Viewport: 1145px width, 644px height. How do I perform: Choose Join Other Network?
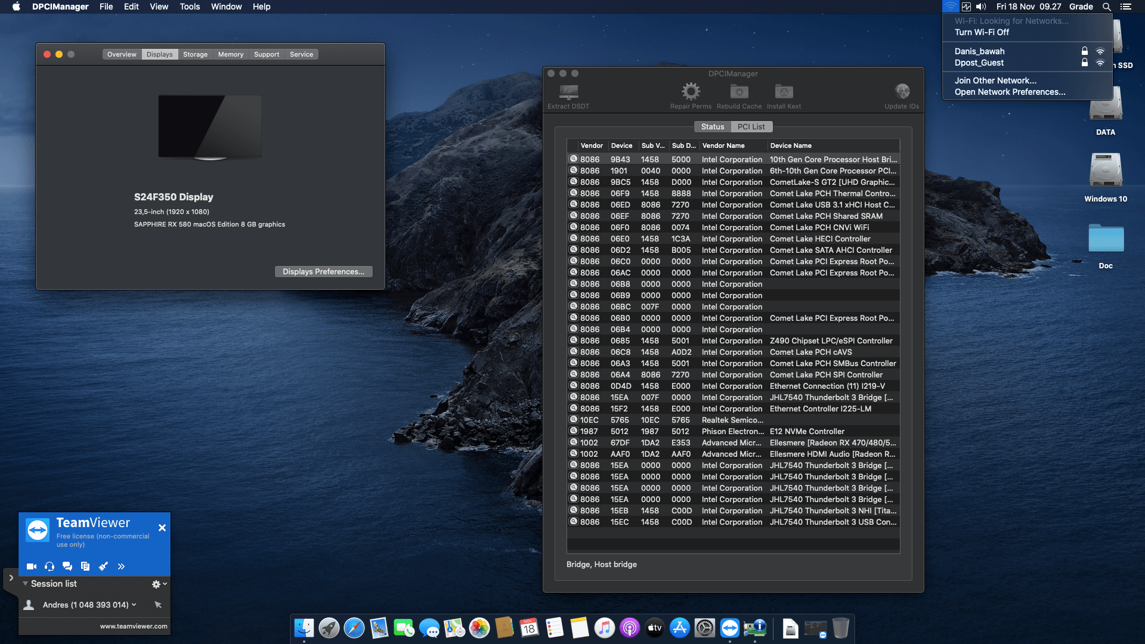(1028, 80)
